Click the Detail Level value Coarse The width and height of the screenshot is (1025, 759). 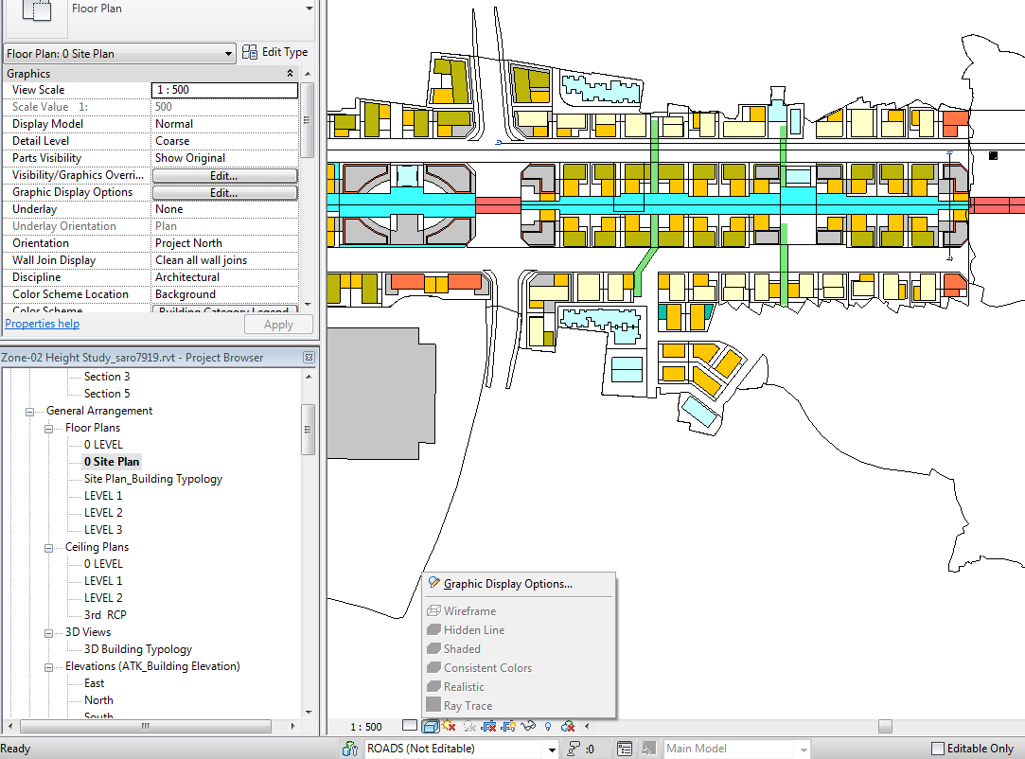point(172,141)
